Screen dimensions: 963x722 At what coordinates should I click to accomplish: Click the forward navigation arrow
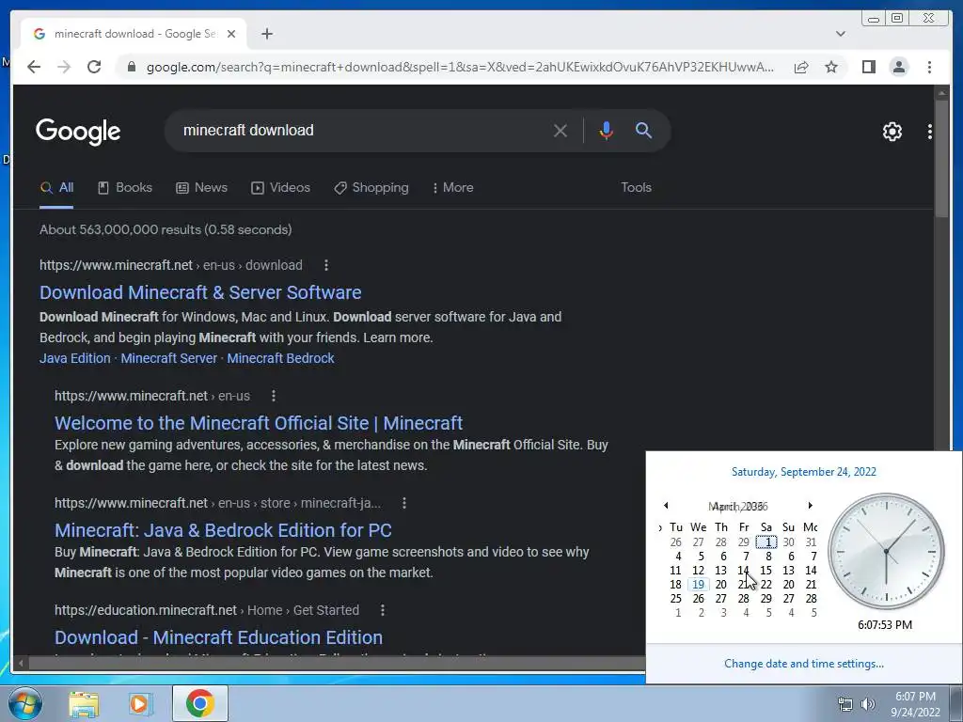(x=64, y=67)
